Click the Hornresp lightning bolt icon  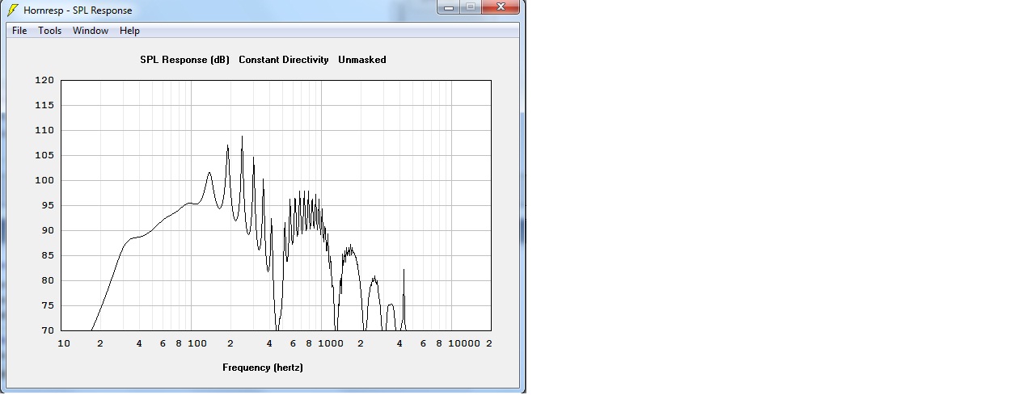(13, 10)
